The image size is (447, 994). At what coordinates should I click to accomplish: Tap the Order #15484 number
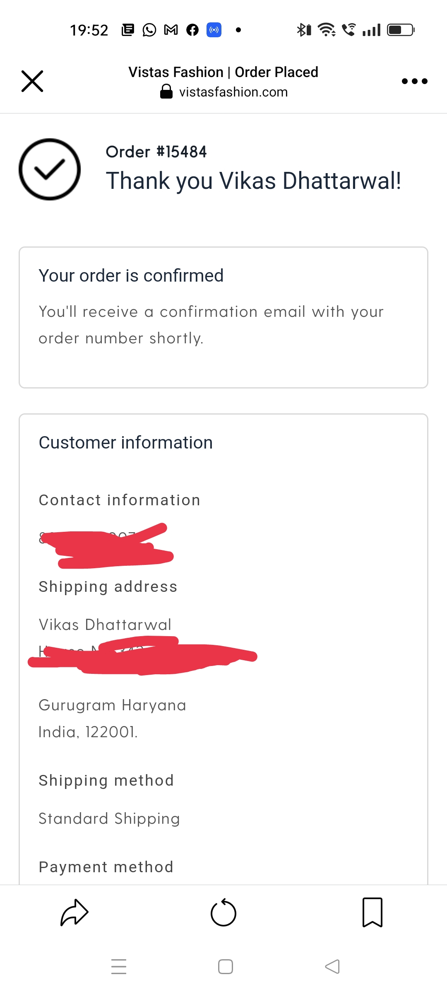[156, 152]
